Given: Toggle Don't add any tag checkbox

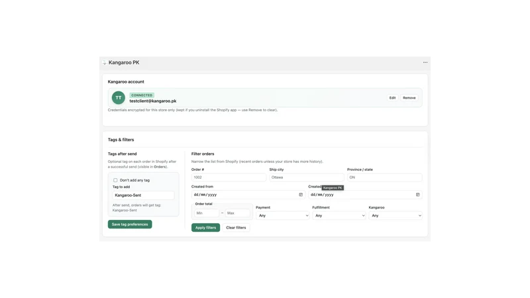Looking at the screenshot, I should 115,180.
